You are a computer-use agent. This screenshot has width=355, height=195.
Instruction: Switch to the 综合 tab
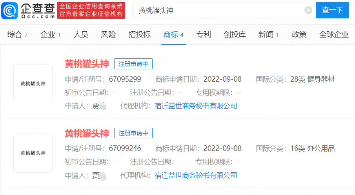click(17, 35)
